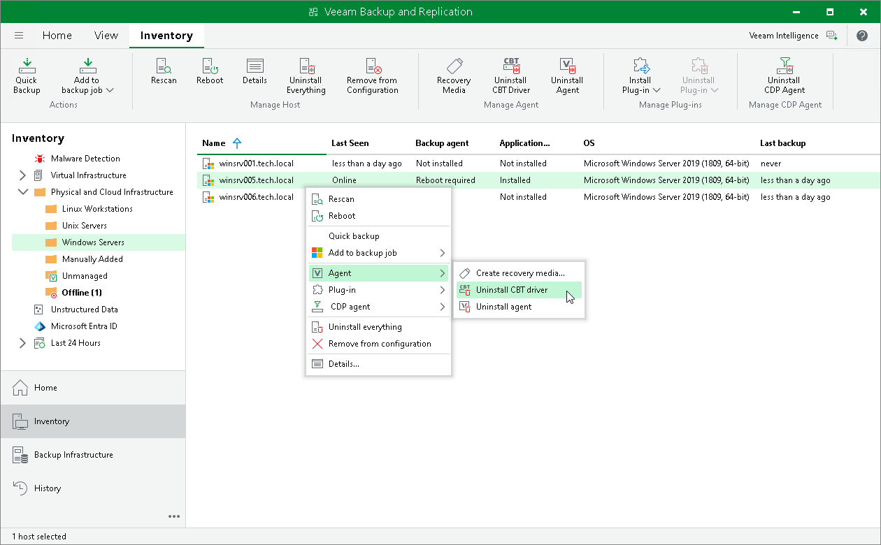This screenshot has height=545, width=881.
Task: Open the History navigation pane
Action: [x=93, y=488]
